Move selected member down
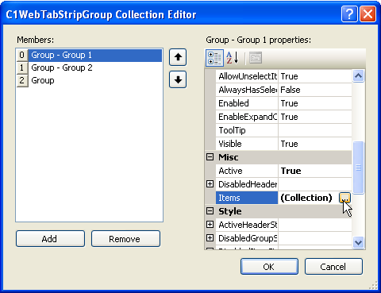The image size is (381, 293). [178, 79]
